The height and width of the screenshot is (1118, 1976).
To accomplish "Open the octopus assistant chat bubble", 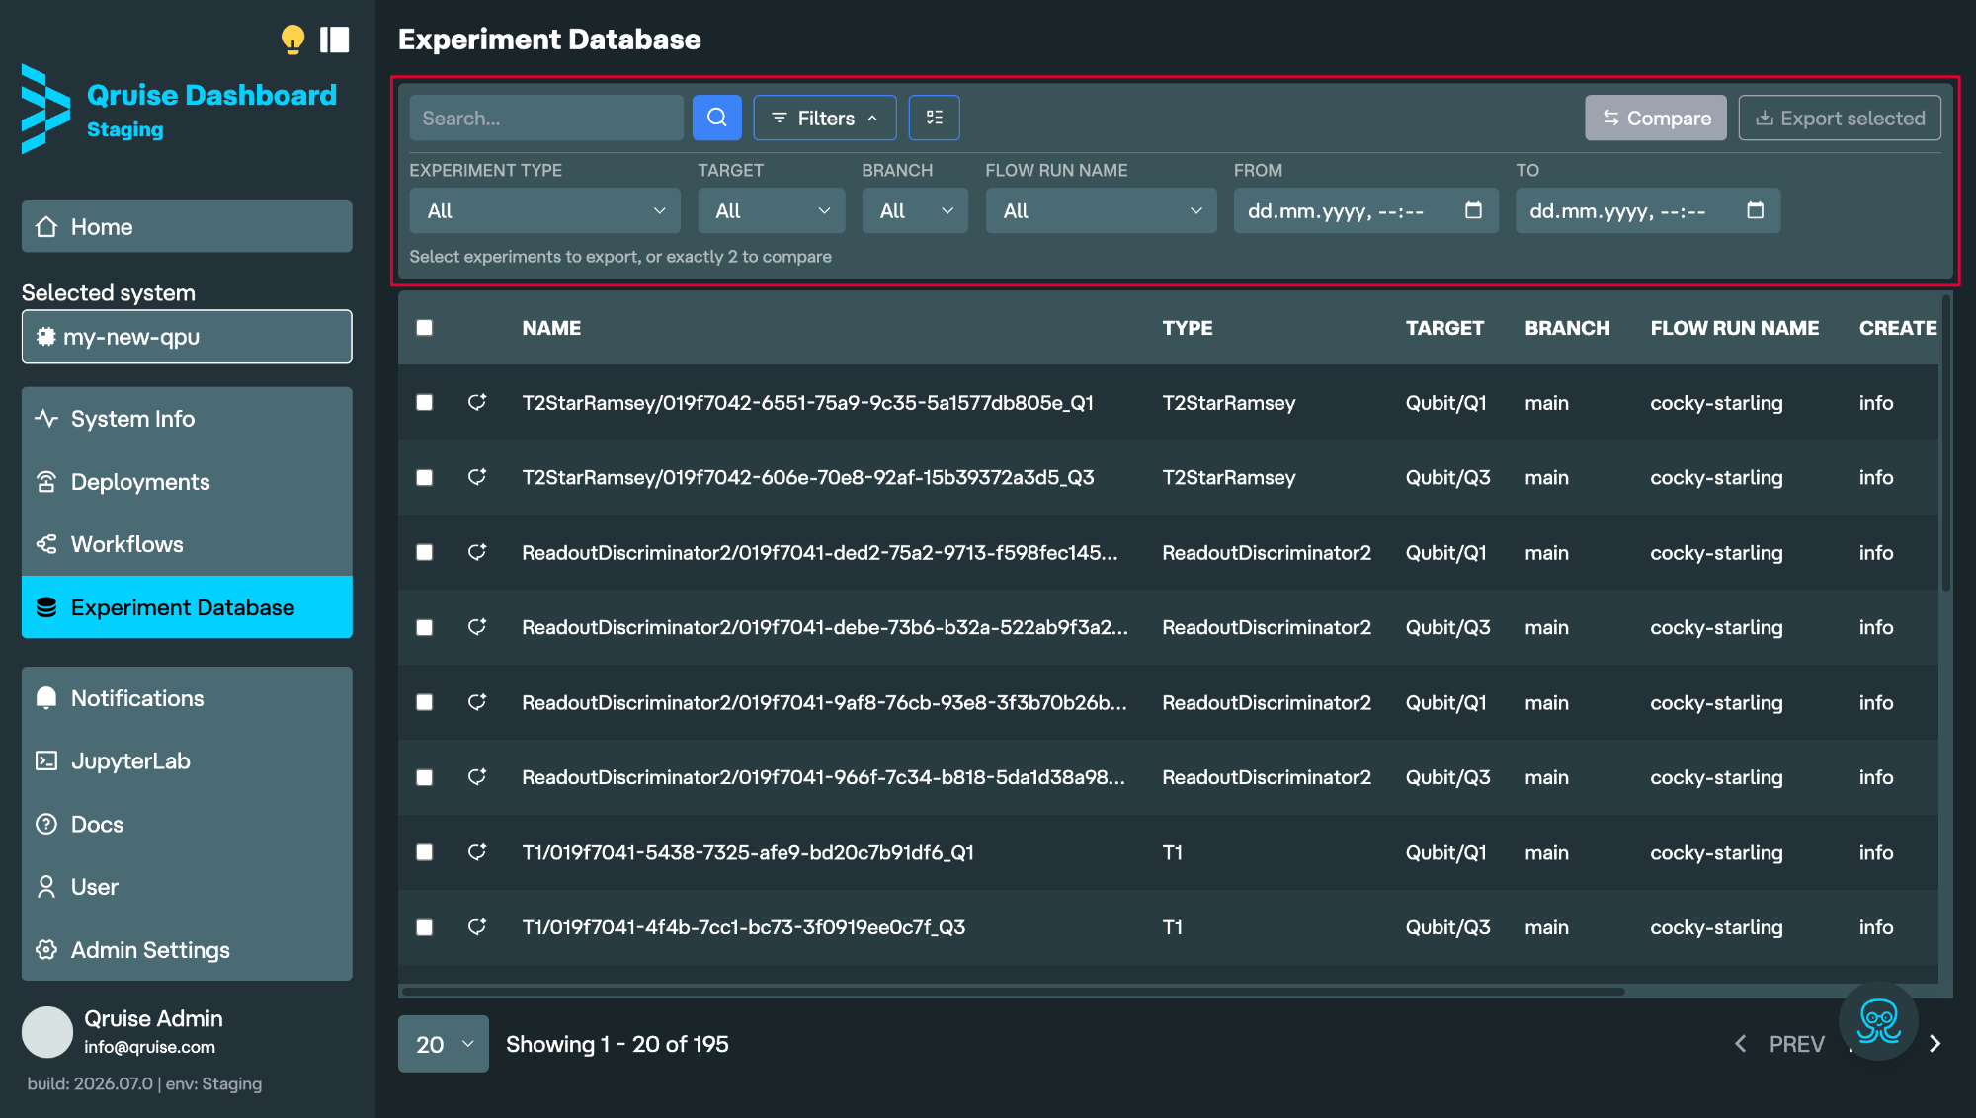I will point(1878,1020).
